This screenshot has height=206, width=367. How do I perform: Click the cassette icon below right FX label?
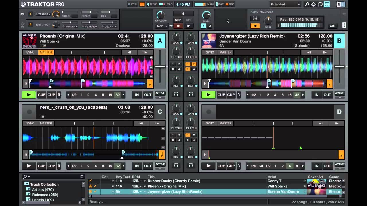[x=344, y=25]
